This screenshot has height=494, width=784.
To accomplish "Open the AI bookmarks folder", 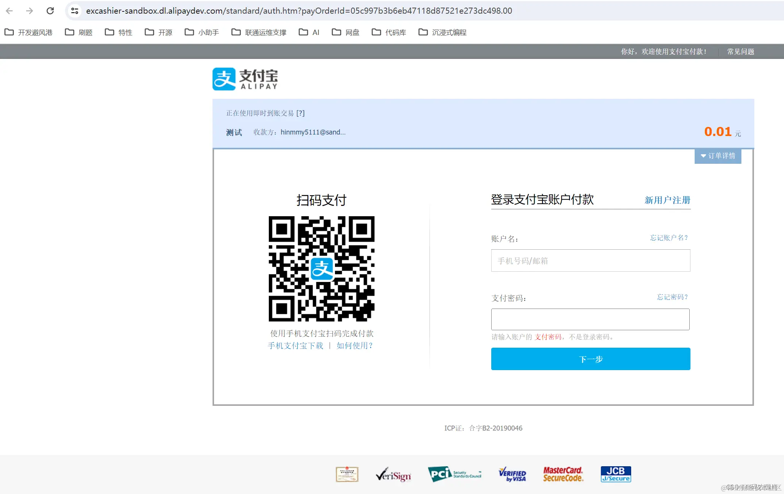I will pos(309,32).
